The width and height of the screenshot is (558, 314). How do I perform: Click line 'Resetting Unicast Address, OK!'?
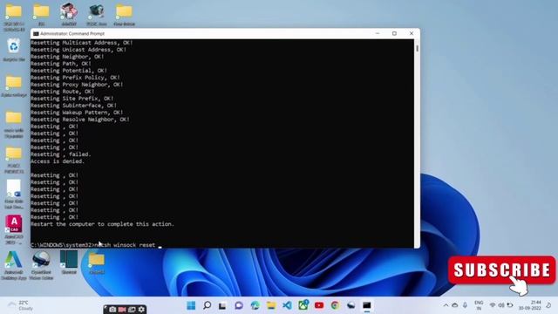78,50
